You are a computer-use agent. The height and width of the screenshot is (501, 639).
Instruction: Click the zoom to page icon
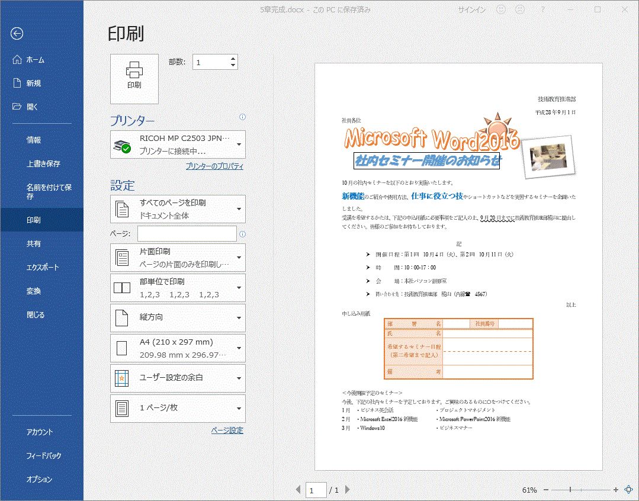[x=629, y=490]
